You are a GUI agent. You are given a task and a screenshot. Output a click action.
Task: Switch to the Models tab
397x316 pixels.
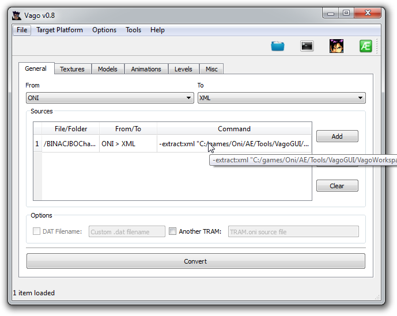[108, 69]
